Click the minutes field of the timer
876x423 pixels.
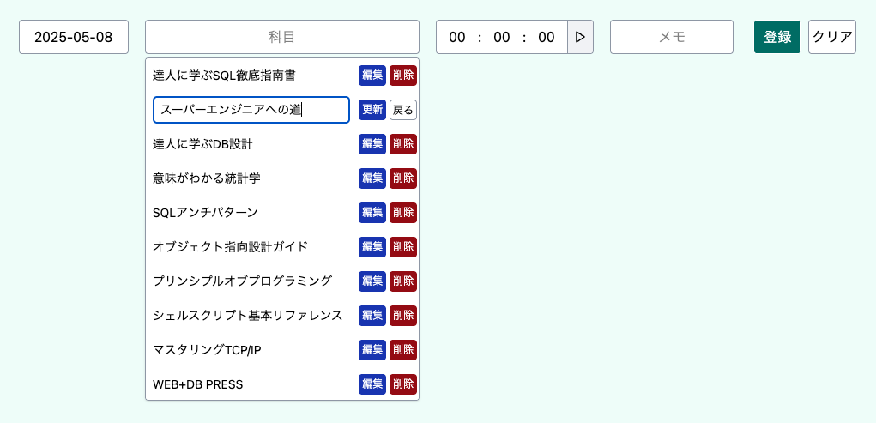tap(502, 38)
